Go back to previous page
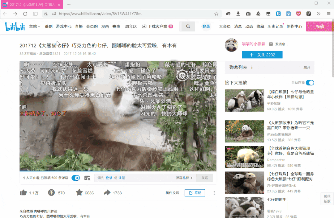The width and height of the screenshot is (334, 218). point(5,14)
